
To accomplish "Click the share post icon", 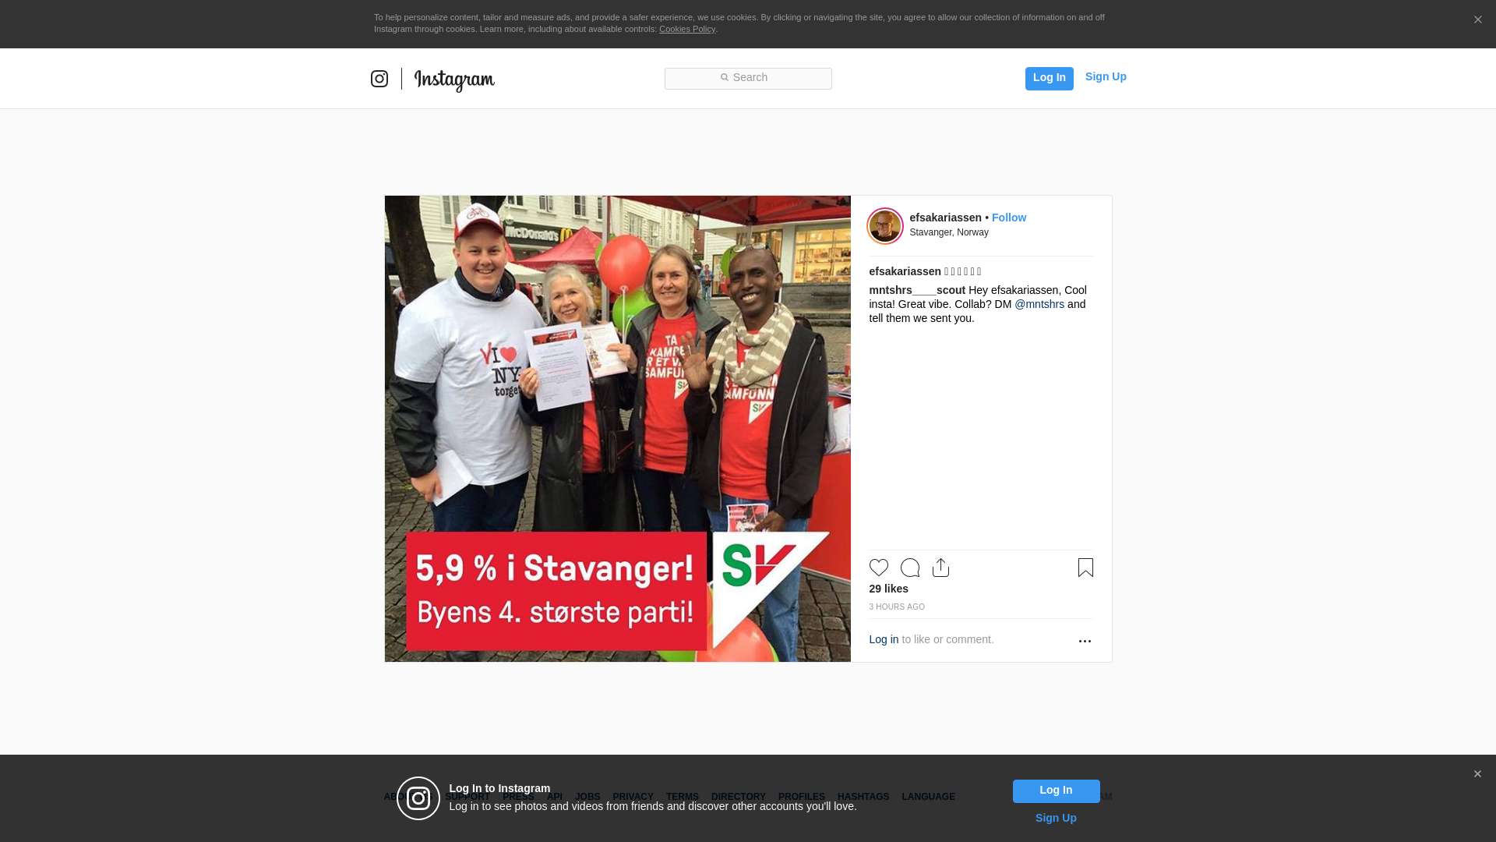I will [940, 568].
